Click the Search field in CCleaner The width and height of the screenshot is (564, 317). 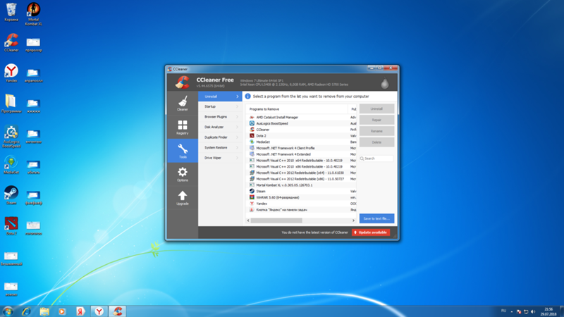[376, 158]
